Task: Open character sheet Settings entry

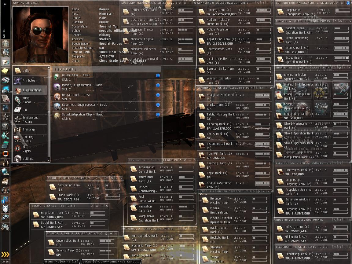Action: 30,159
